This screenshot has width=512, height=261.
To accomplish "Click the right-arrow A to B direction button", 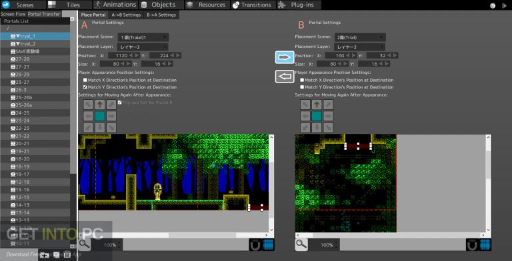I will (285, 57).
